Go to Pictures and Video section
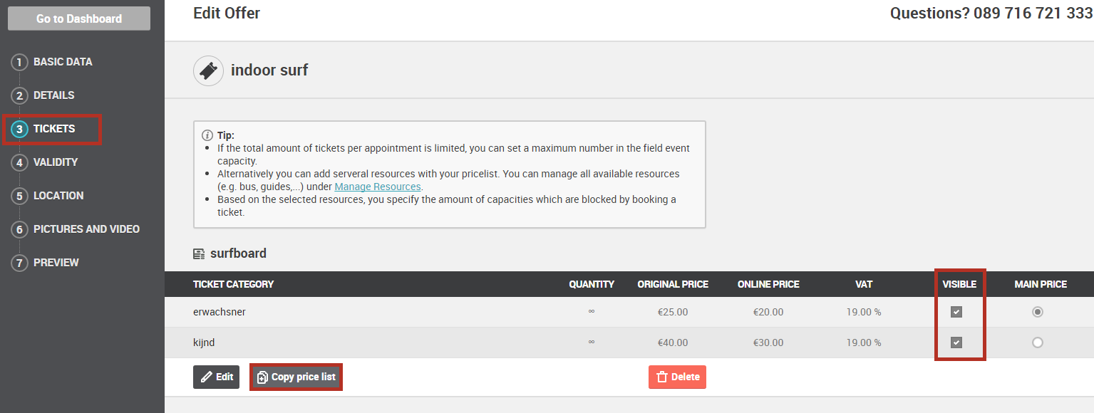The height and width of the screenshot is (413, 1094). pyautogui.click(x=86, y=229)
